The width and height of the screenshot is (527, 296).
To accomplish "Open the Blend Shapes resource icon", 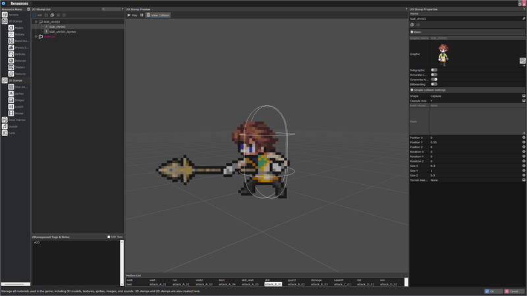I will click(x=11, y=41).
